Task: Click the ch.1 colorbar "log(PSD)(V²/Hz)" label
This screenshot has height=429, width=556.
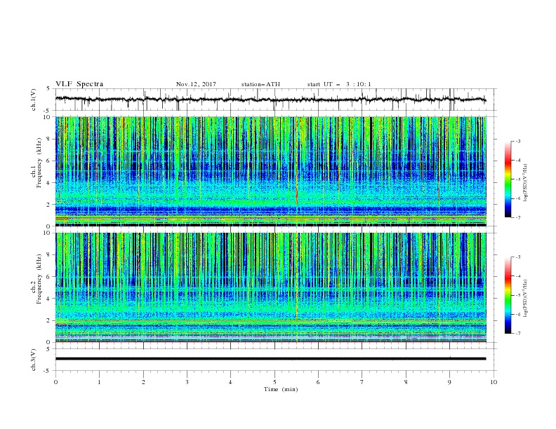Action: pos(526,183)
